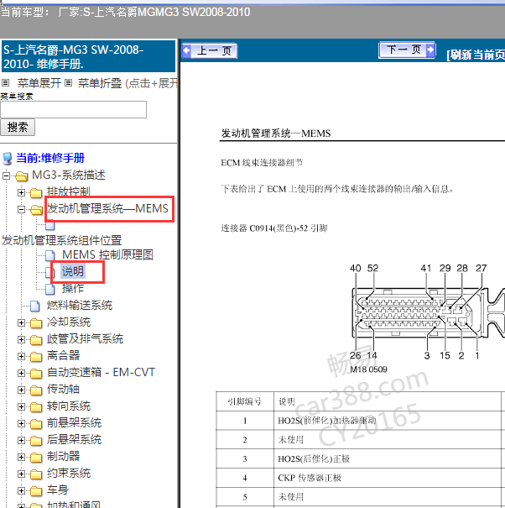Expand the 前悬架系统 folder
The height and width of the screenshot is (508, 505).
pos(21,423)
